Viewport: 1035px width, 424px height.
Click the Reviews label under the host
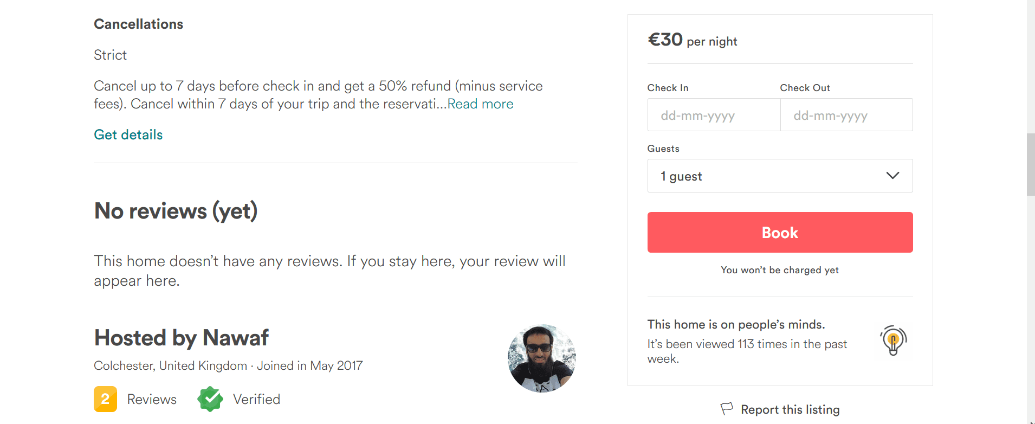pyautogui.click(x=152, y=399)
